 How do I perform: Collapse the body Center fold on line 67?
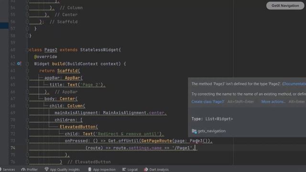28,99
